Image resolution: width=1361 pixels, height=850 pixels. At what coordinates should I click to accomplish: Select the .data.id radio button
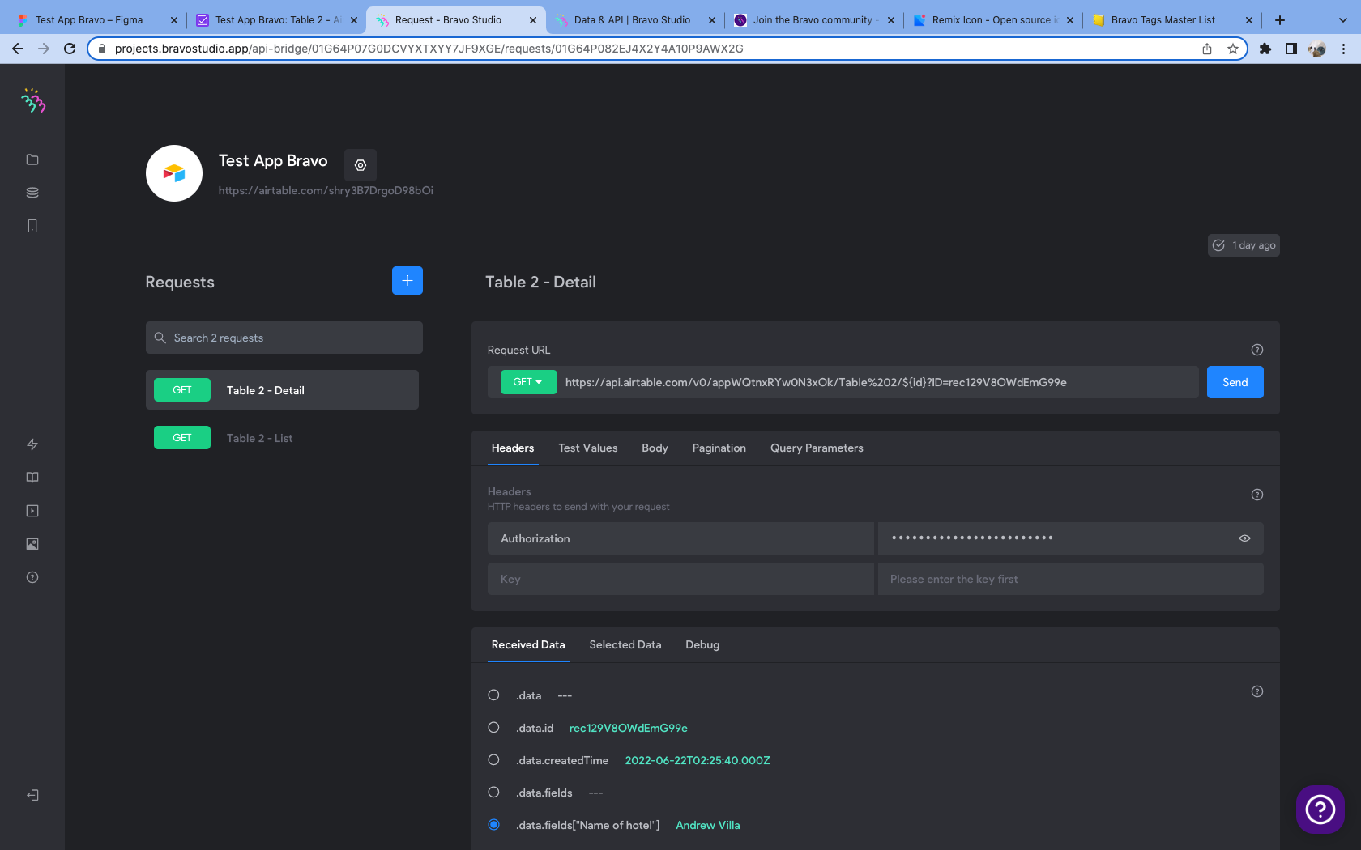(x=493, y=728)
